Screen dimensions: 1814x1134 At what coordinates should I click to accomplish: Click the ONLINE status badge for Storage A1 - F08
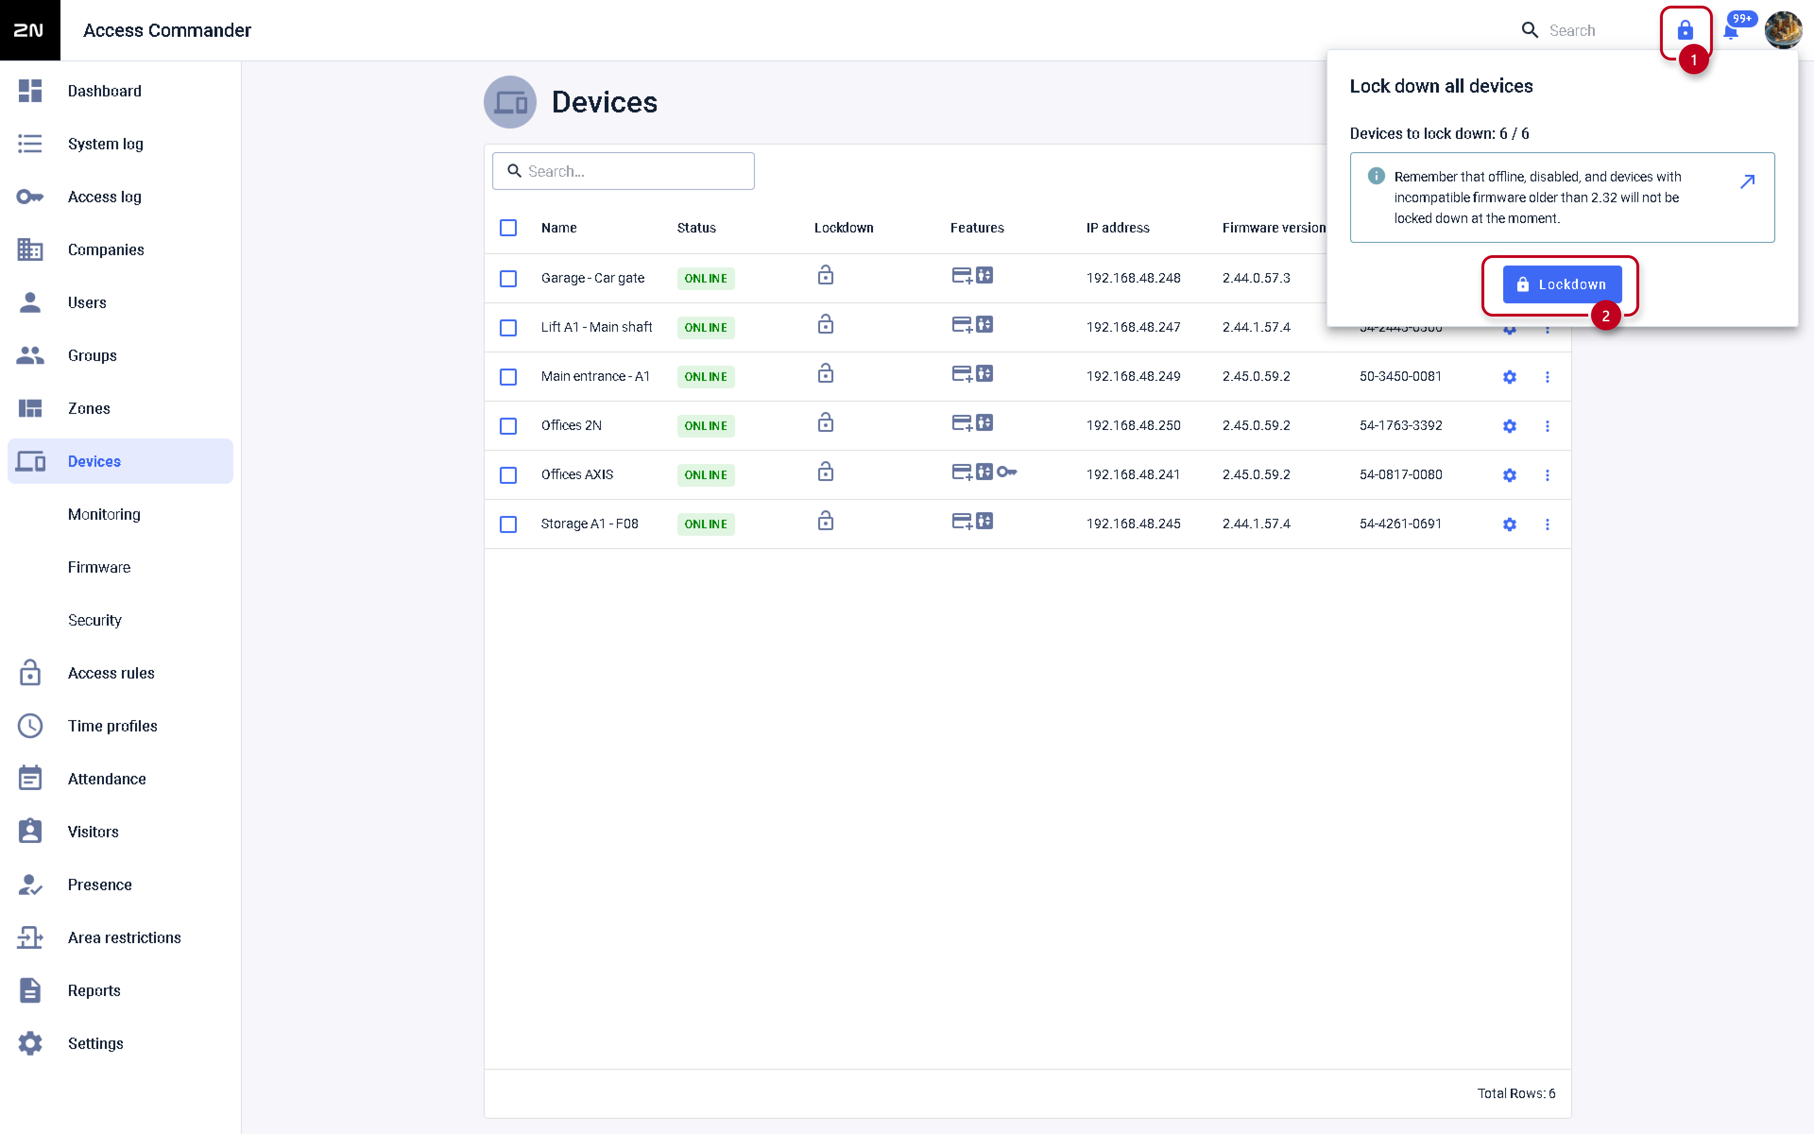coord(705,524)
